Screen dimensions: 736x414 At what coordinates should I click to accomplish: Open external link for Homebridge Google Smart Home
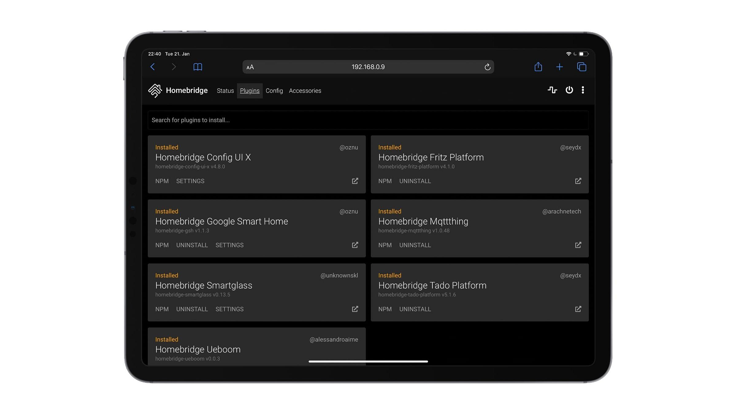(355, 245)
